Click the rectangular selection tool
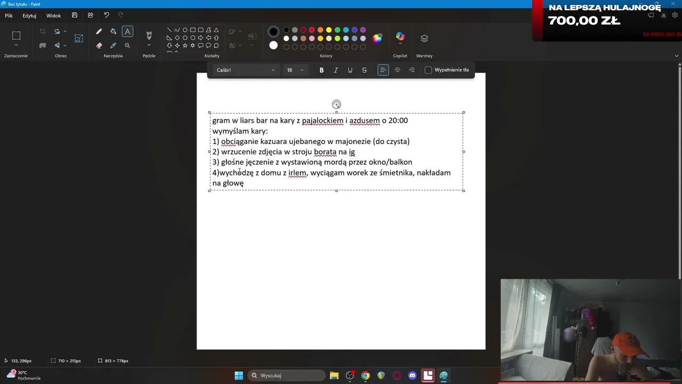 [x=16, y=36]
